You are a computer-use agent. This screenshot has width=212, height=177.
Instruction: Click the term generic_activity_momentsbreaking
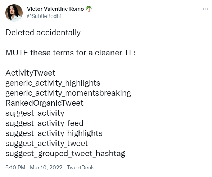[68, 93]
